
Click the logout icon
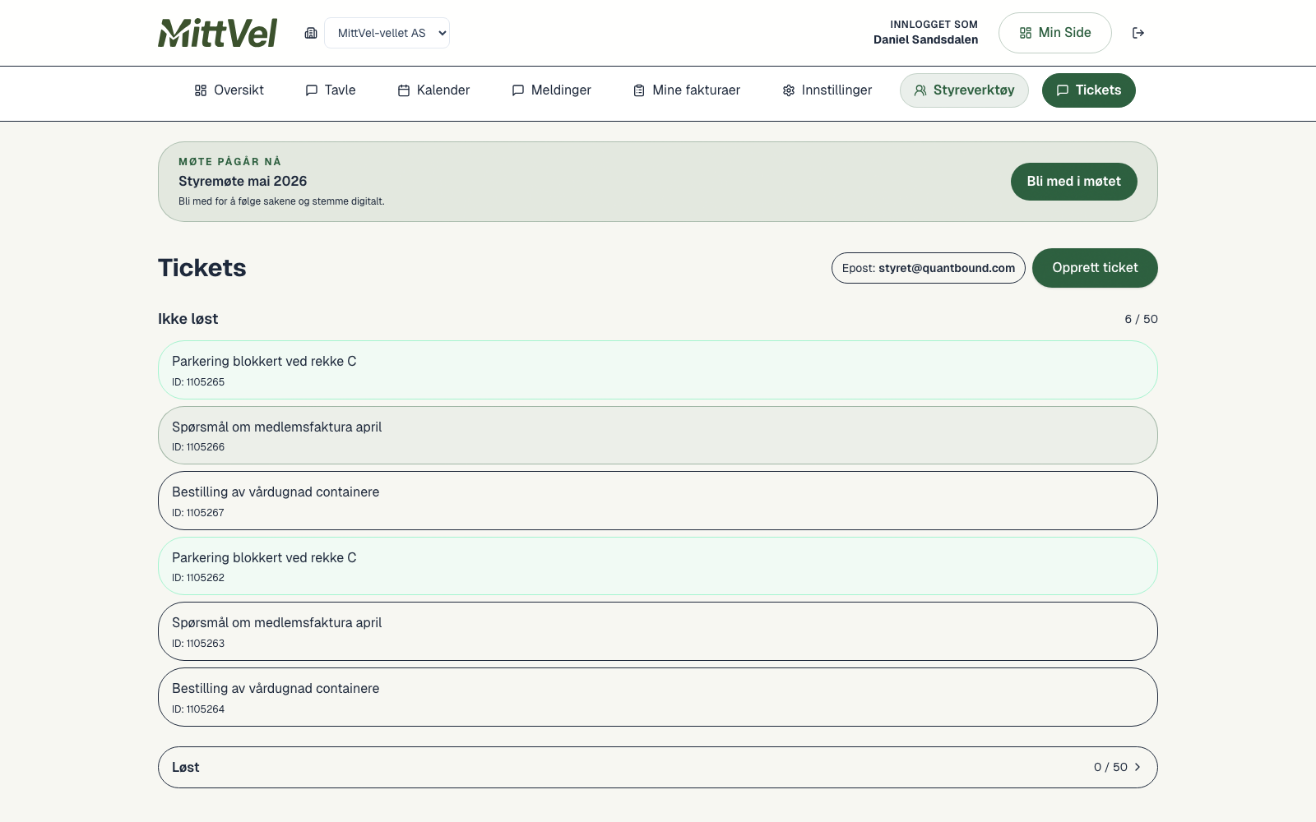[x=1138, y=33]
